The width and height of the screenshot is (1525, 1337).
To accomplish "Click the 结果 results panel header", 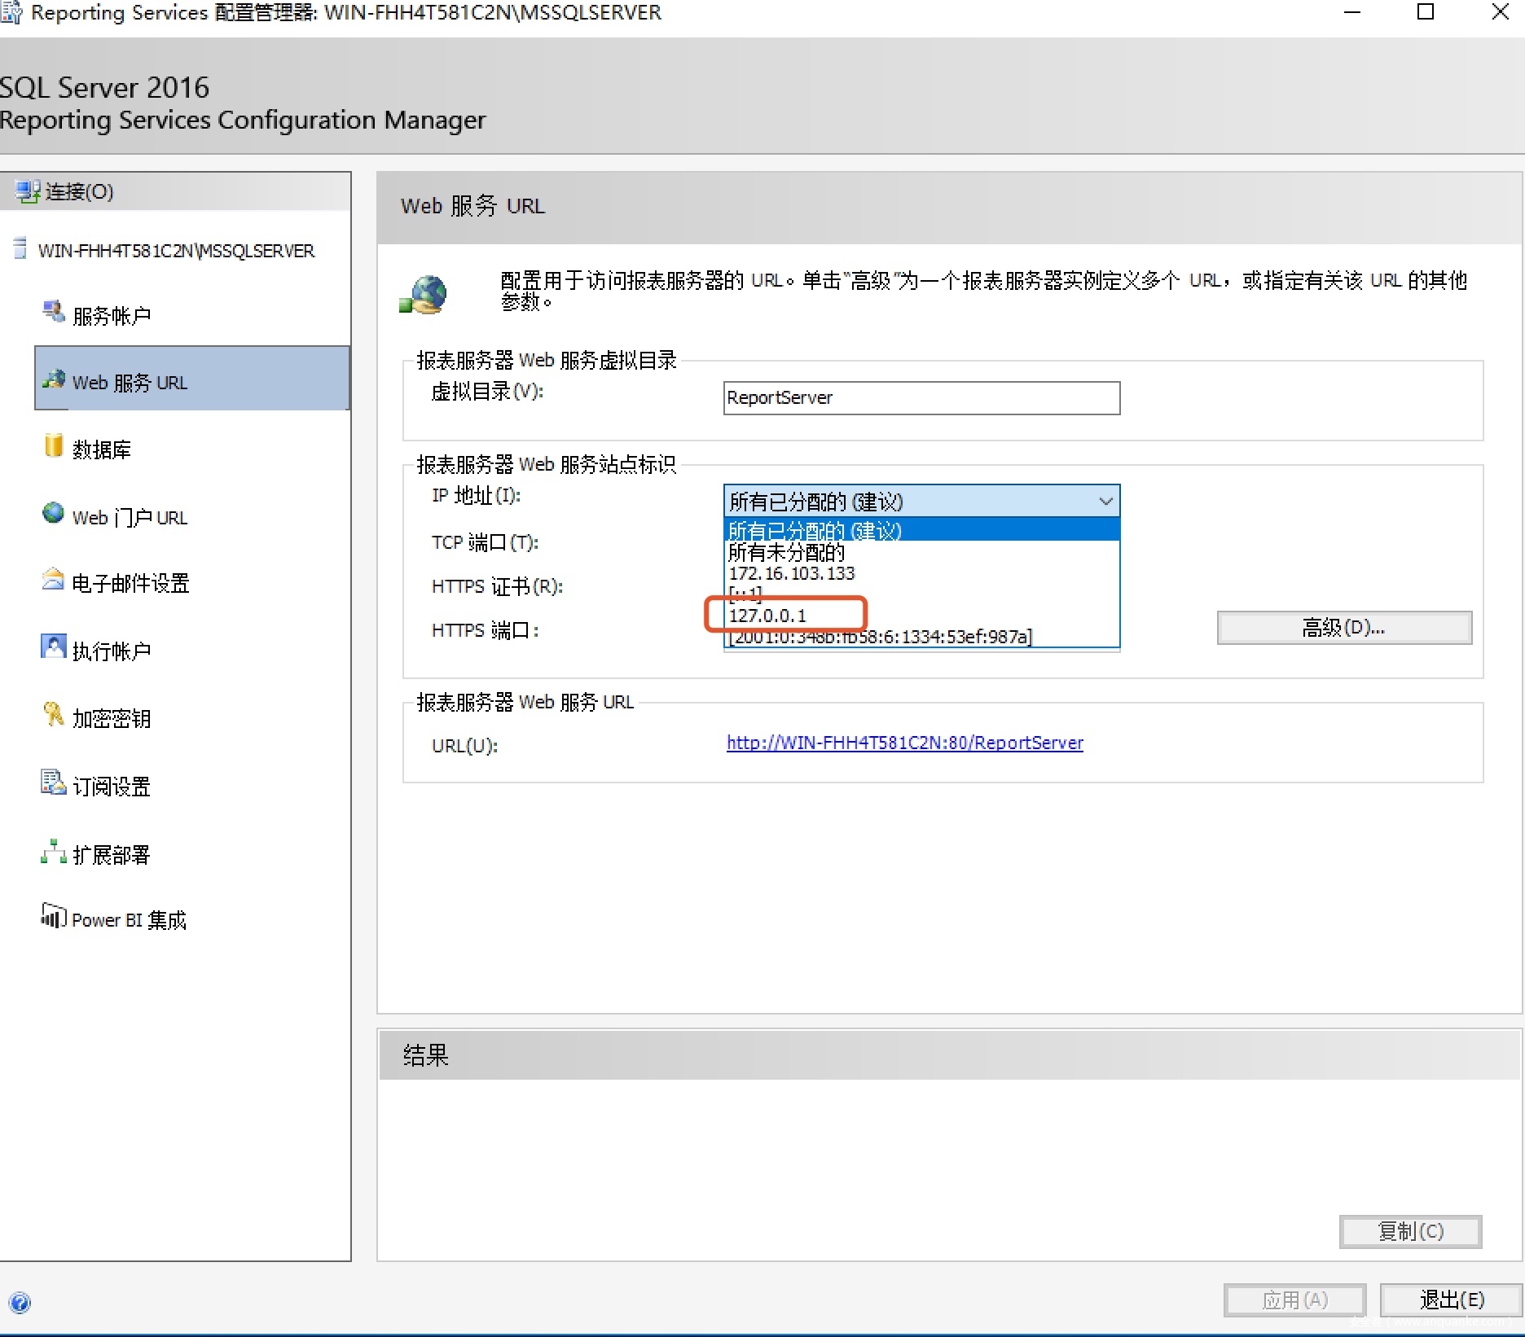I will [x=949, y=1056].
